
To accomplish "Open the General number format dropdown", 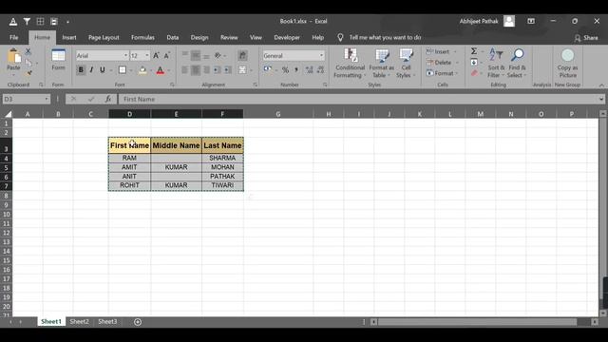I will coord(321,56).
